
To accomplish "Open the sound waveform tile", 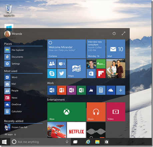I will pyautogui.click(x=96, y=130).
